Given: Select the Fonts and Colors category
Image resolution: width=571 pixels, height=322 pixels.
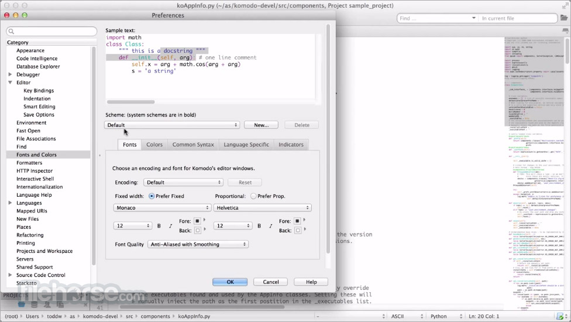Looking at the screenshot, I should (x=48, y=155).
